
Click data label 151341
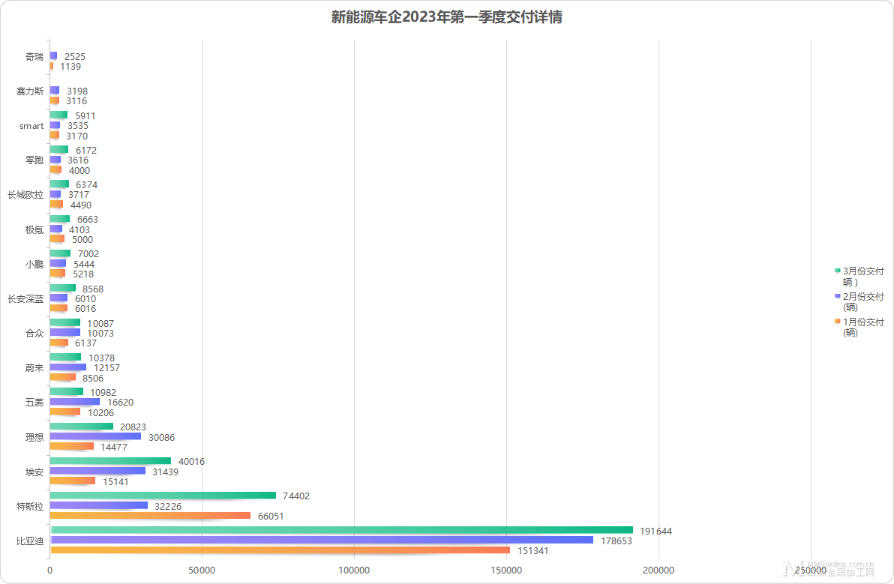tap(533, 550)
